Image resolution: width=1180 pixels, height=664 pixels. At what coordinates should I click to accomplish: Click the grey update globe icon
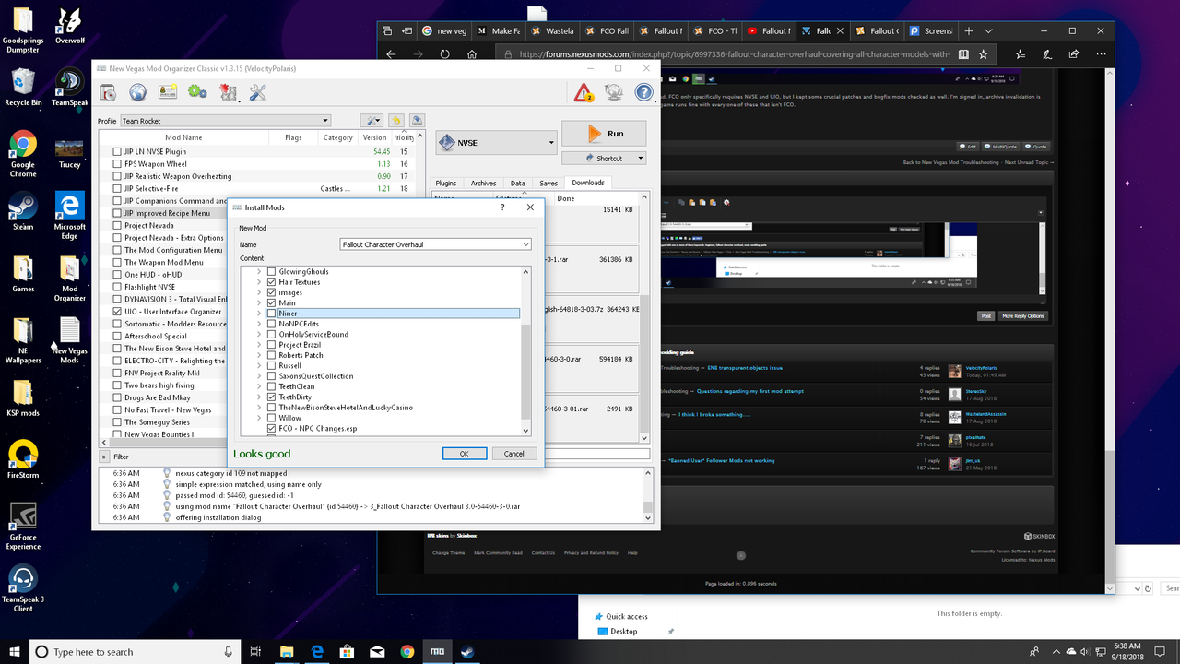(614, 92)
